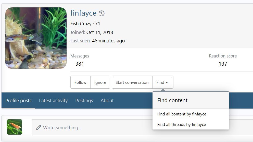Open the 381 messages count link
This screenshot has height=142, width=253.
click(80, 64)
